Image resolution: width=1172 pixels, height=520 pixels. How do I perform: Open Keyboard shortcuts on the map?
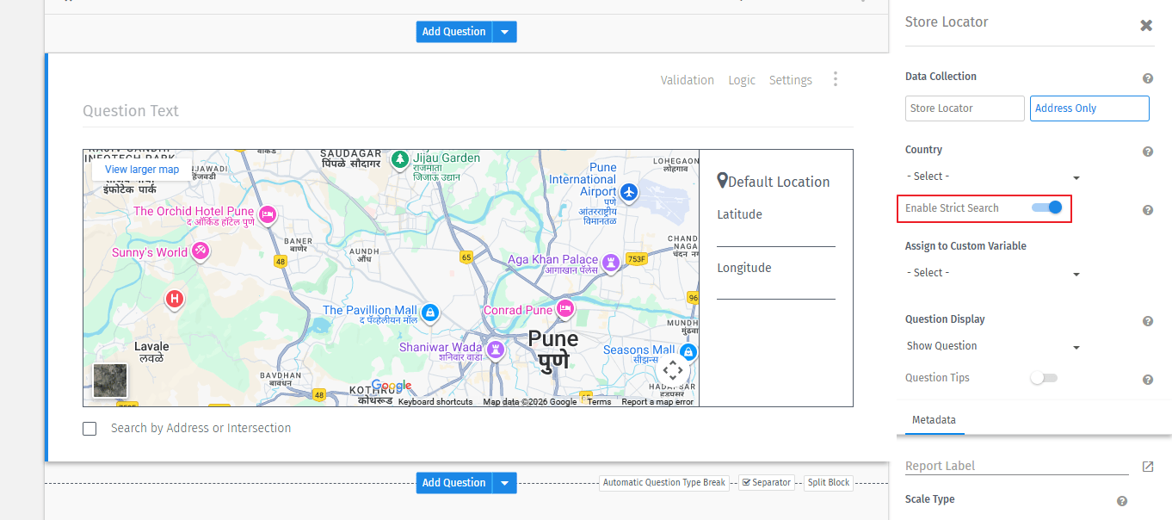click(435, 402)
